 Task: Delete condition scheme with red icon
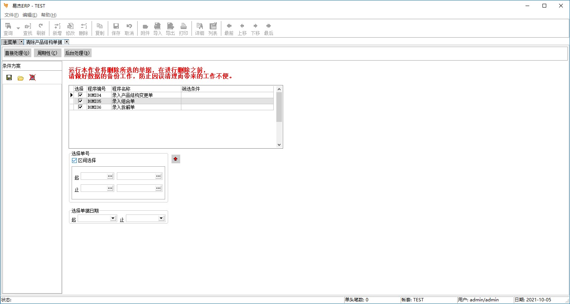pos(32,78)
